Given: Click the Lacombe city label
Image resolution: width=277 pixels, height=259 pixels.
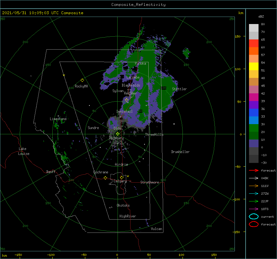Looking at the screenshot, I should click(133, 77).
